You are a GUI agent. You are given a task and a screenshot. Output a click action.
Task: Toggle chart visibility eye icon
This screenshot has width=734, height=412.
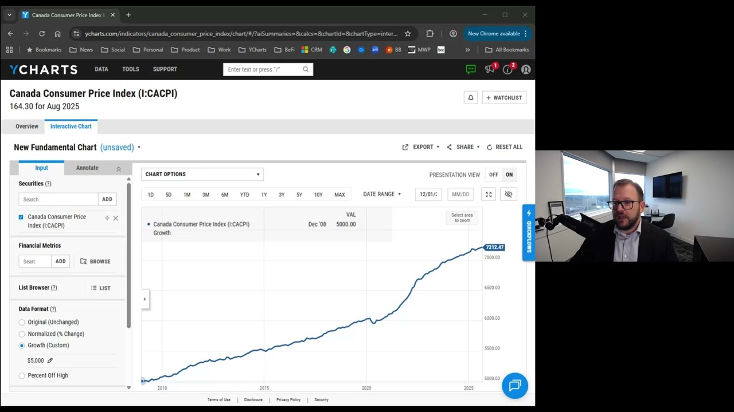click(x=509, y=195)
